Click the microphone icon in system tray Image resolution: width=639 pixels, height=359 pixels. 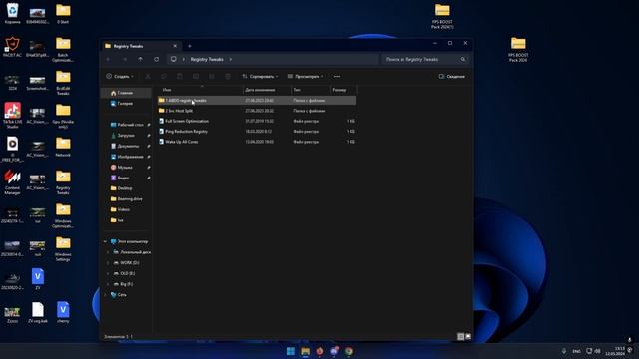click(564, 351)
